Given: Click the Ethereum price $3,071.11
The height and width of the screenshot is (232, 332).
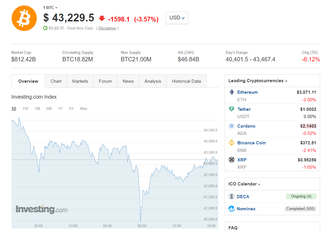Looking at the screenshot, I should coord(306,92).
